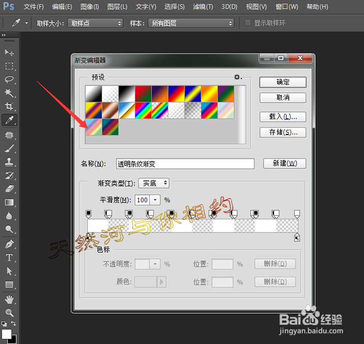This screenshot has height=344, width=364.
Task: Open the 平滑度 slider dropdown arrow
Action: [155, 200]
